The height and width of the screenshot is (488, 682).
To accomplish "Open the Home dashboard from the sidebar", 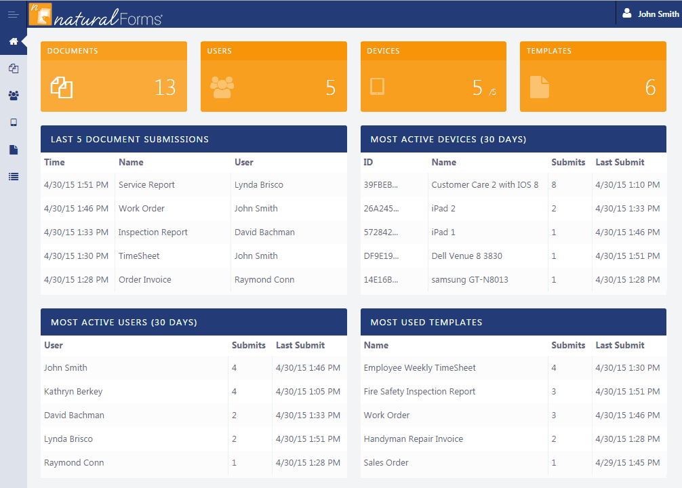I will coord(13,41).
